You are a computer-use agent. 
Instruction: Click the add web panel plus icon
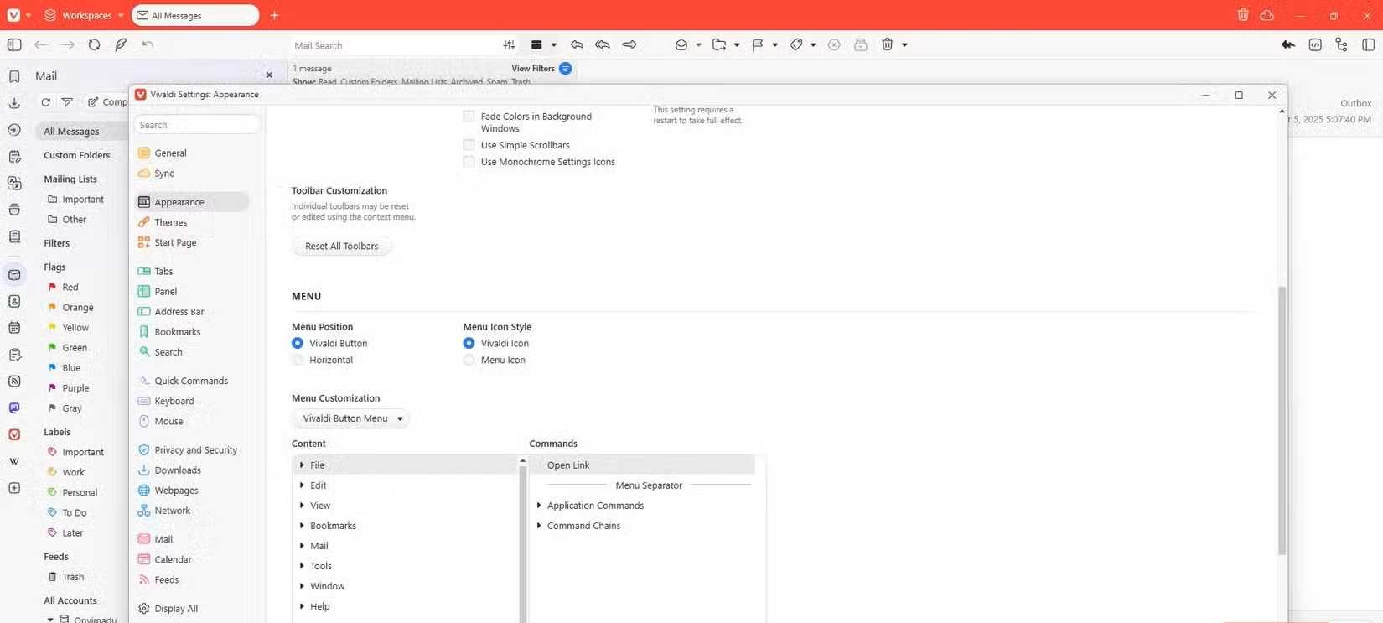click(14, 488)
